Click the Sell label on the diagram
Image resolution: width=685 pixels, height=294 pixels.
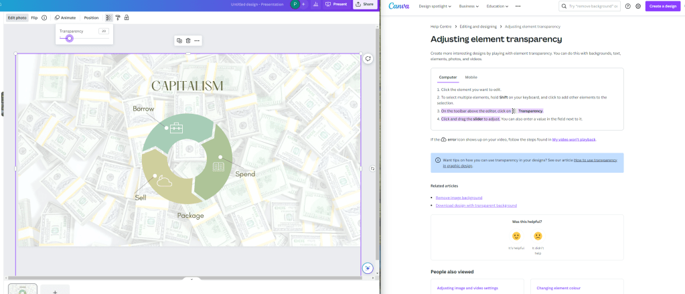pyautogui.click(x=141, y=198)
